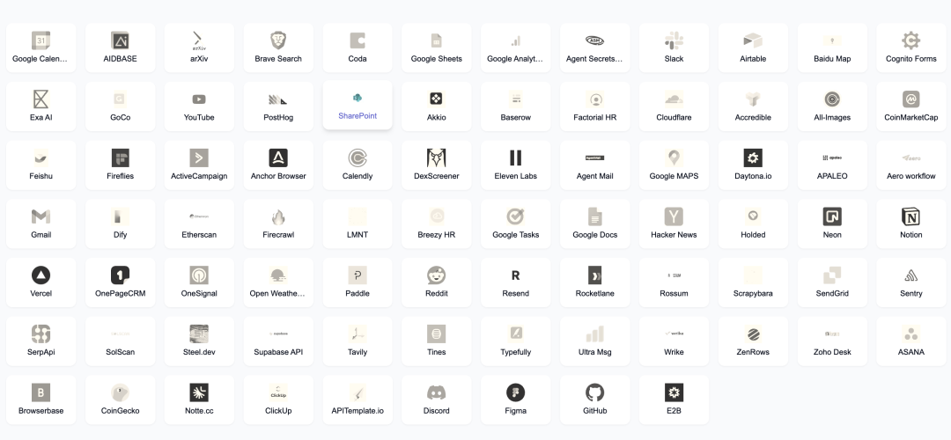This screenshot has height=440, width=951.
Task: Select the Feishu card
Action: [x=41, y=165]
